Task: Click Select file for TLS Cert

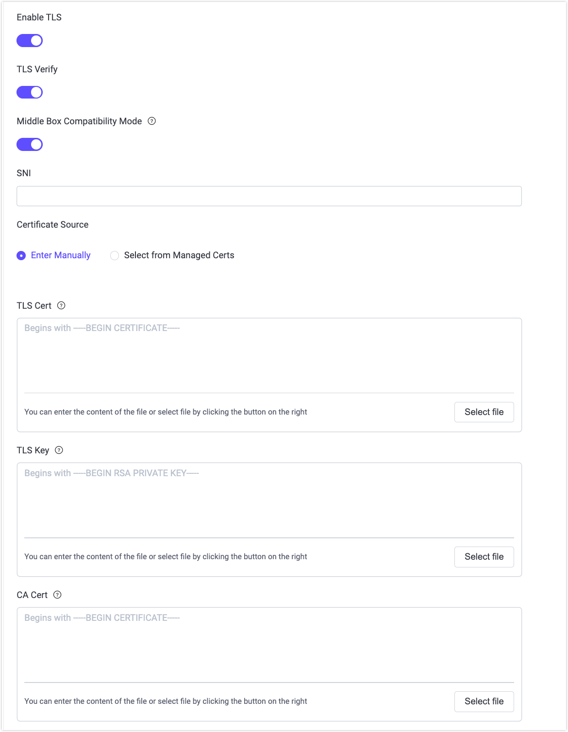Action: pos(484,412)
